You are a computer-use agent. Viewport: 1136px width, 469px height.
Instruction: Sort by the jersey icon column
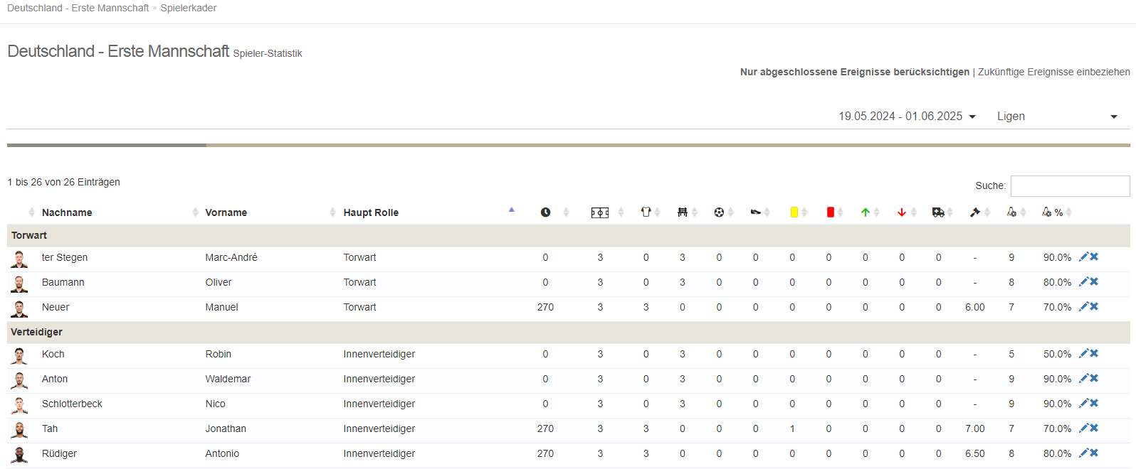(x=646, y=212)
